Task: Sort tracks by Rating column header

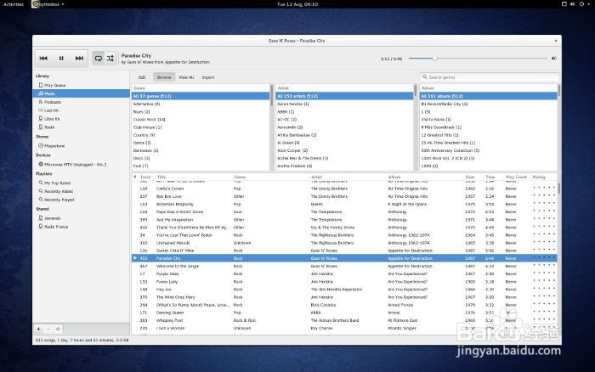Action: [539, 177]
